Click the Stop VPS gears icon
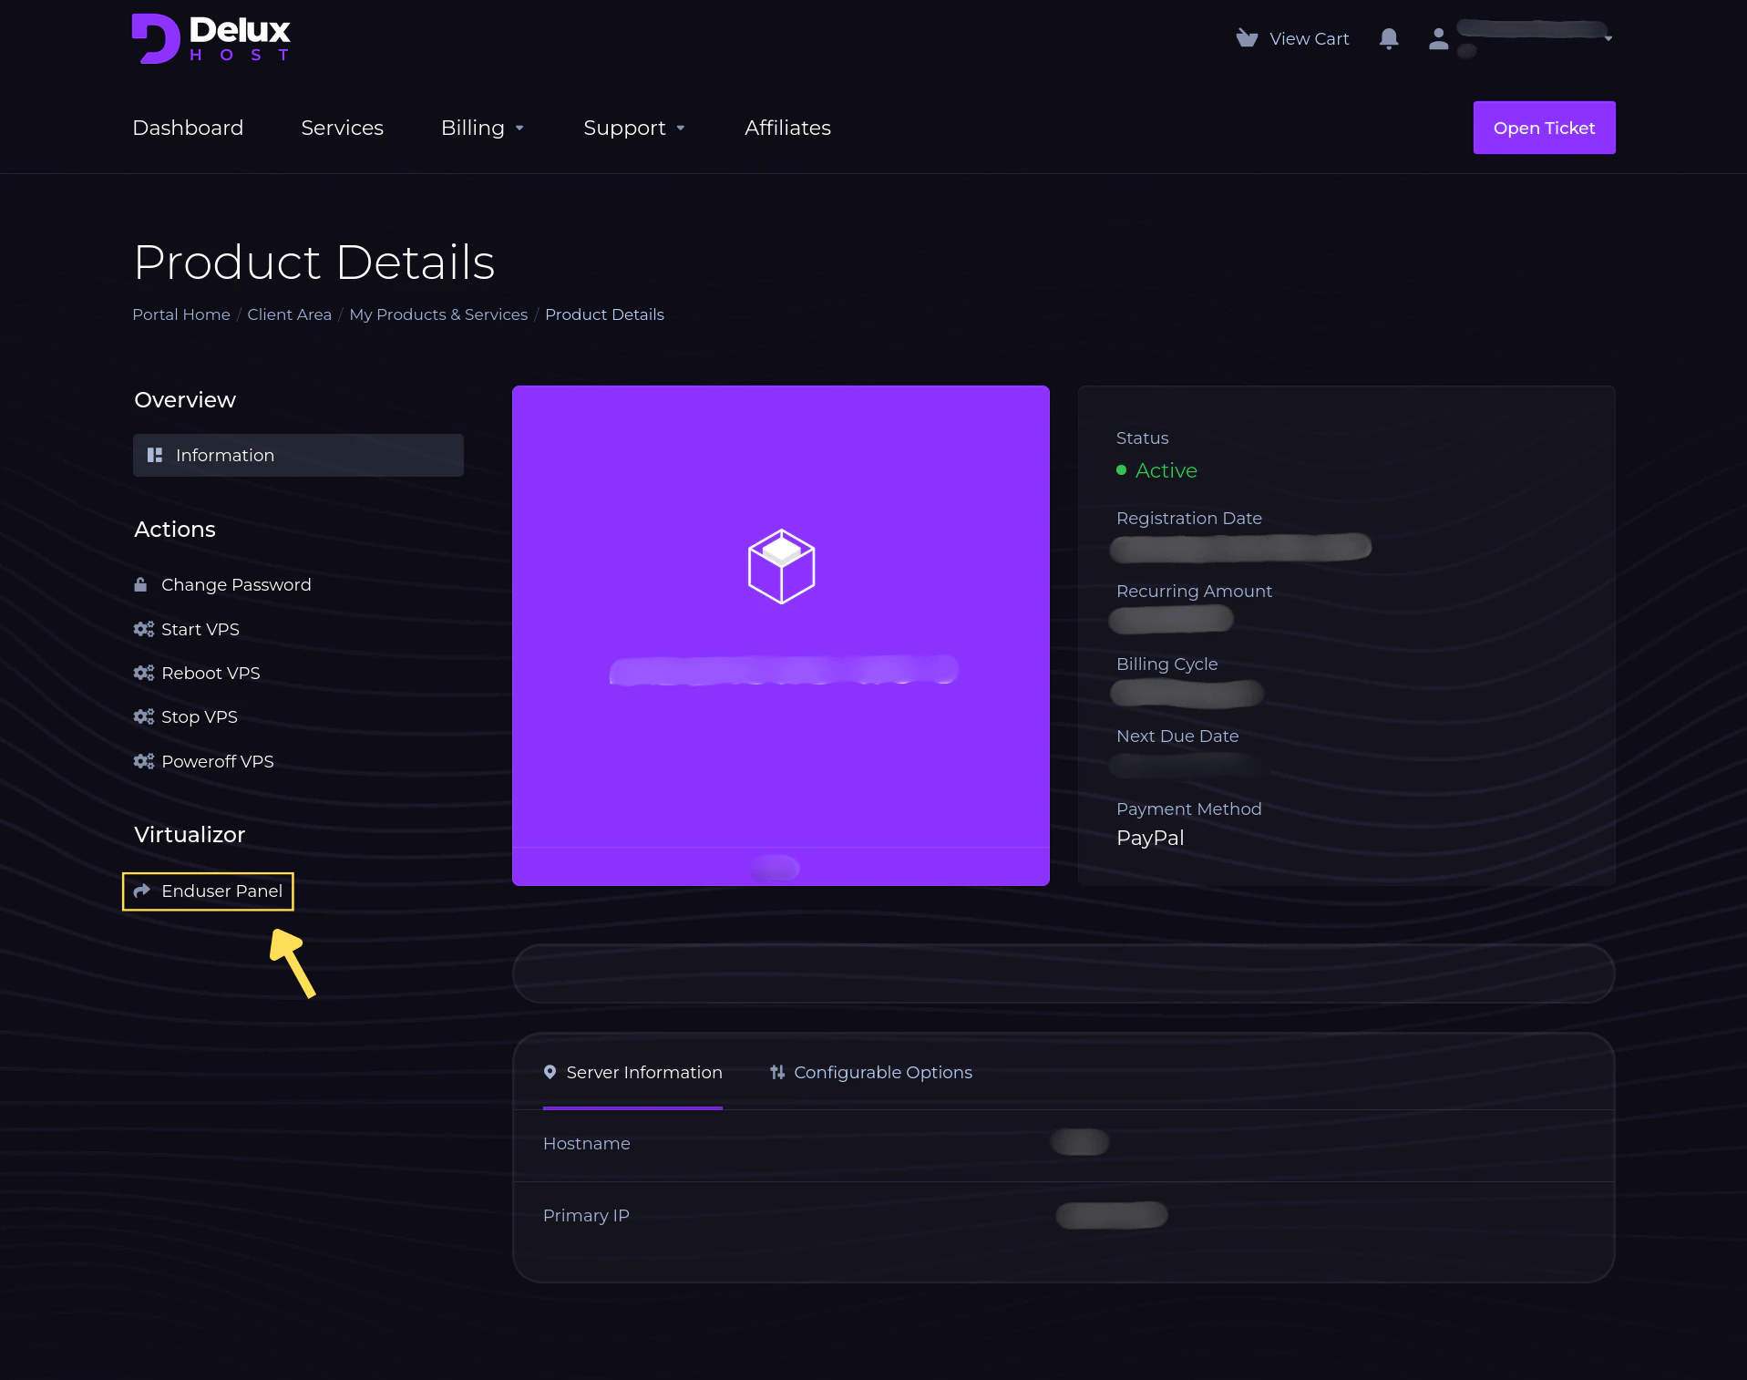This screenshot has height=1380, width=1747. 144,716
